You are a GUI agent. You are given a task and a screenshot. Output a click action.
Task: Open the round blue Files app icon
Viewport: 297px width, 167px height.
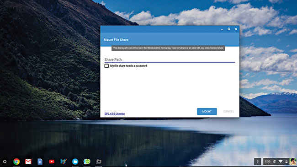[75, 162]
